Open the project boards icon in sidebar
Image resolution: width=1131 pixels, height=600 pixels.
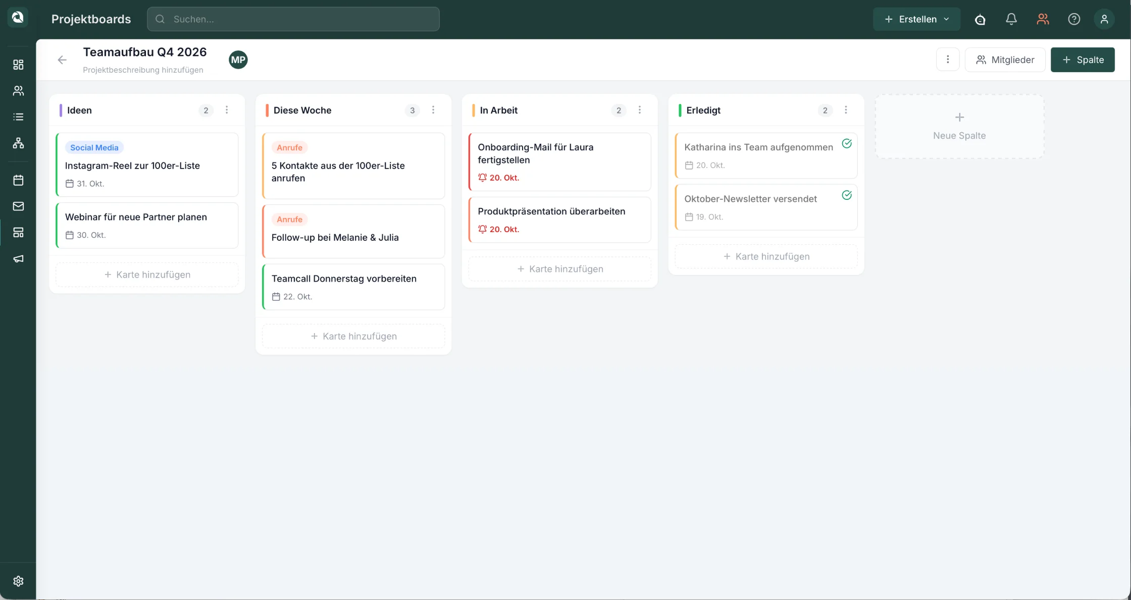[x=18, y=233]
